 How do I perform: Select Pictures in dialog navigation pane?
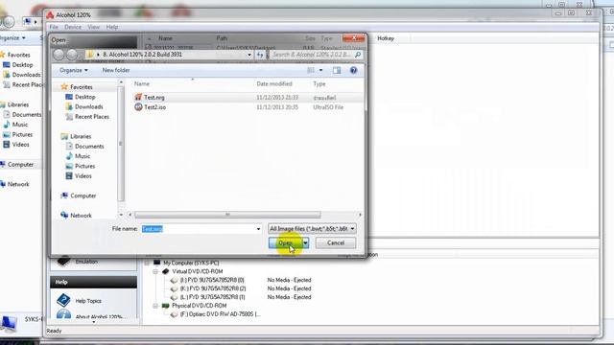click(85, 166)
